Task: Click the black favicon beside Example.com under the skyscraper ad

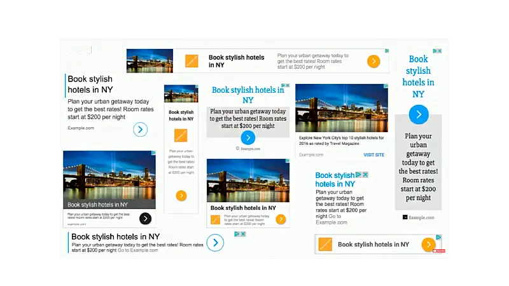Action: (405, 217)
